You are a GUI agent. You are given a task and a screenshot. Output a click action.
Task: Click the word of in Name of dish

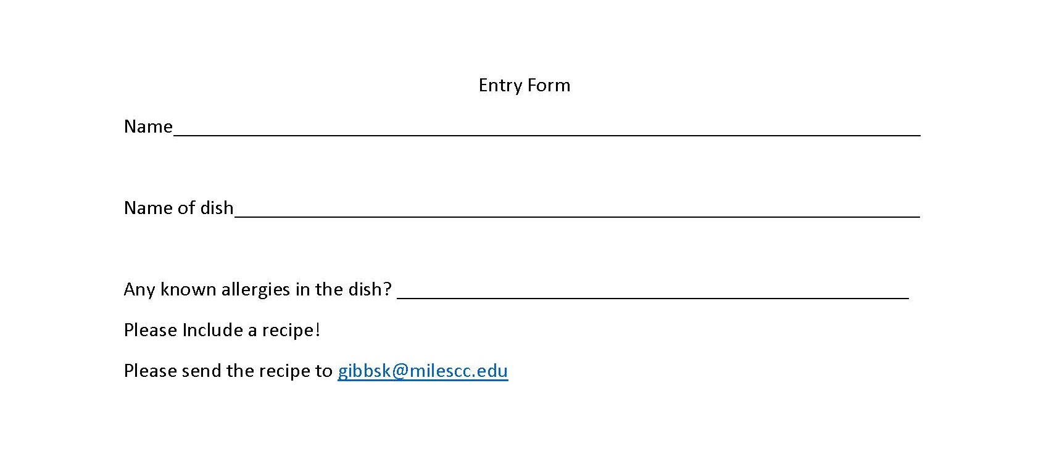(186, 208)
